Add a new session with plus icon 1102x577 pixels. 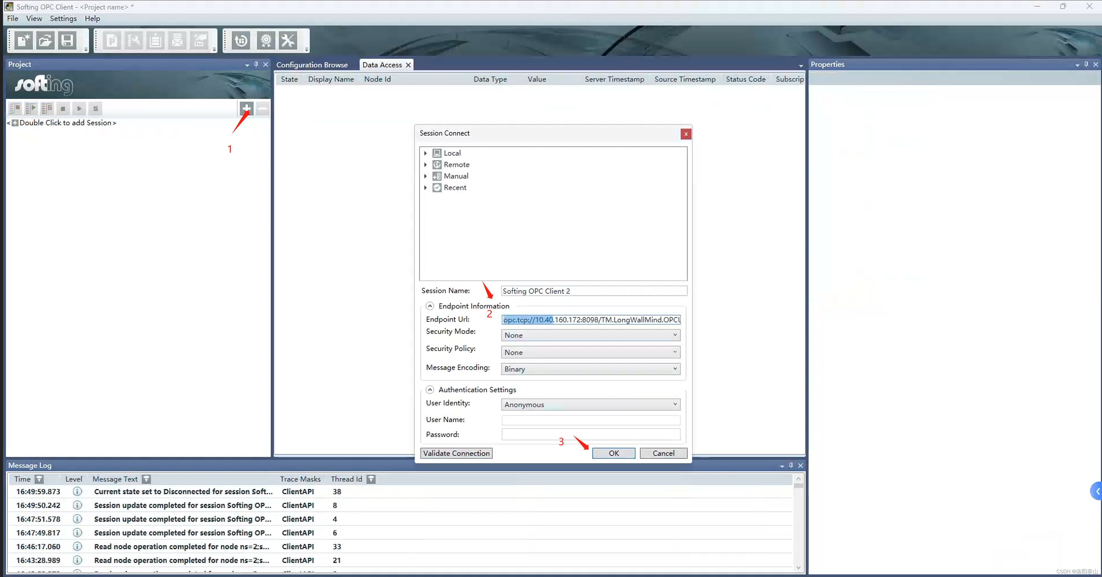pyautogui.click(x=247, y=108)
